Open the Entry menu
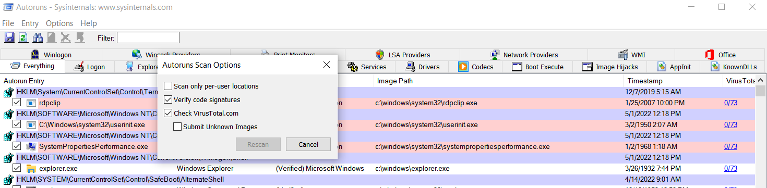 pos(30,23)
